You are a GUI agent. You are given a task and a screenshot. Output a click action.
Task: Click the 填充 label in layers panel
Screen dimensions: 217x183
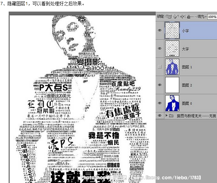[201, 17]
